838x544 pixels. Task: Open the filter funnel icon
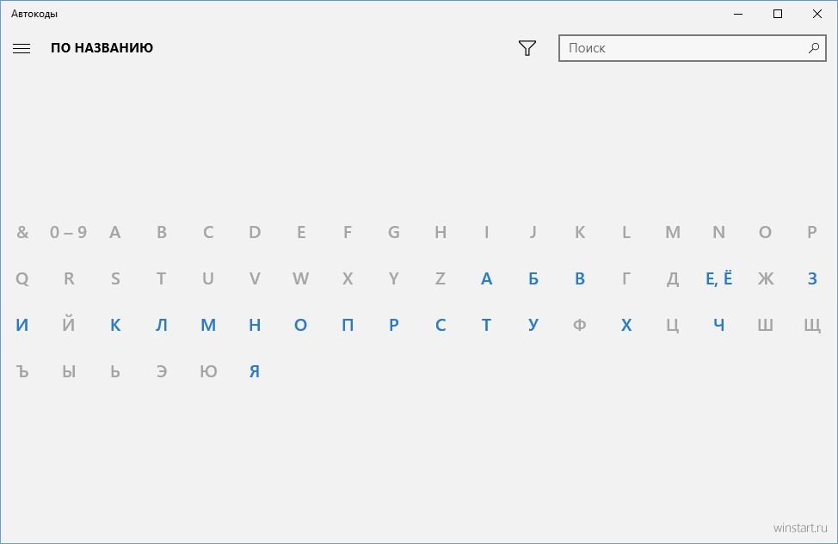pyautogui.click(x=527, y=48)
